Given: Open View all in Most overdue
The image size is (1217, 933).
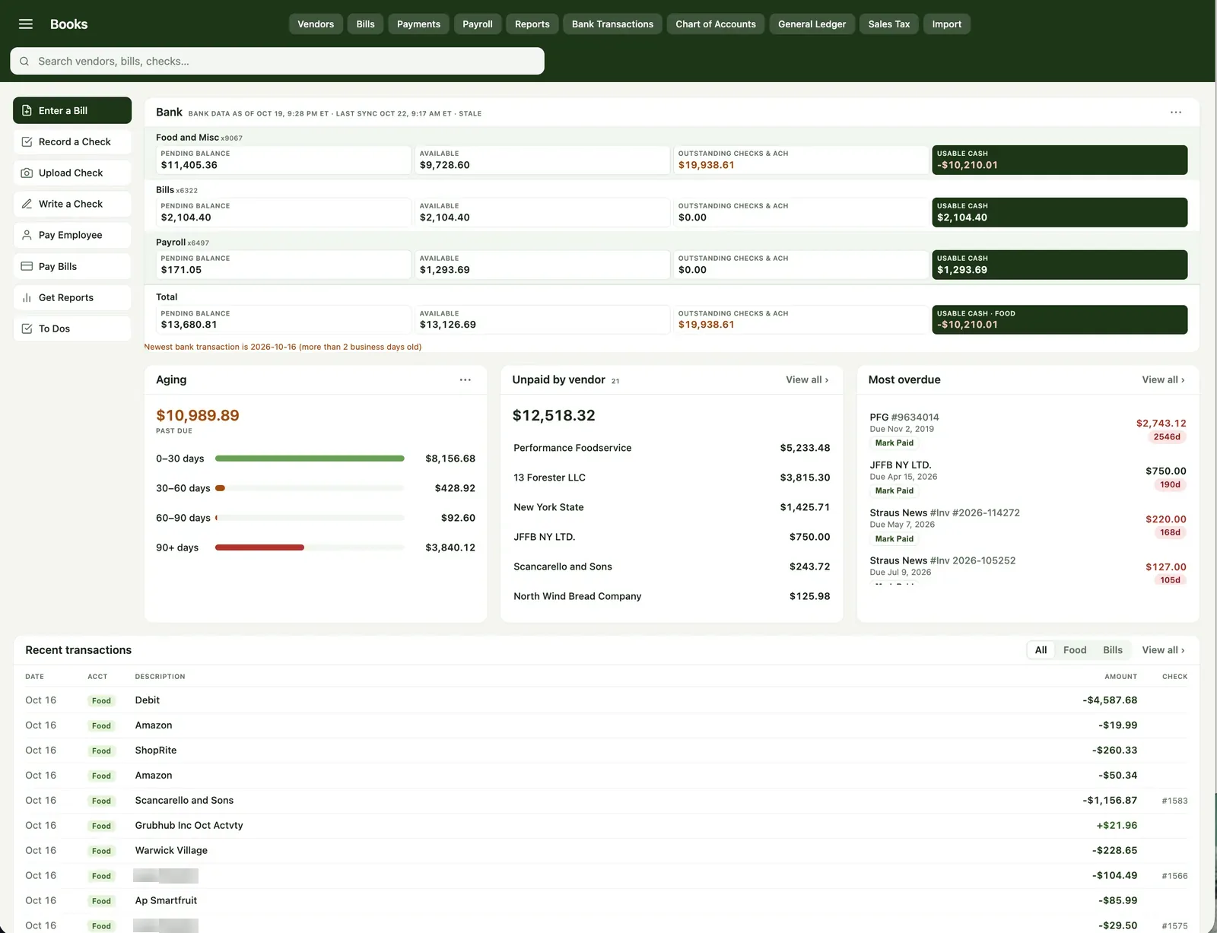Looking at the screenshot, I should [x=1163, y=379].
